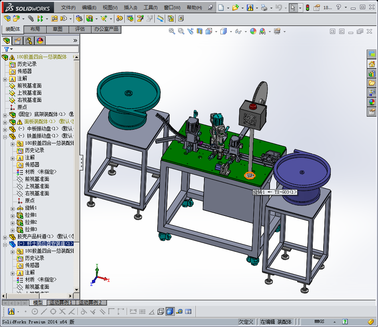Click the Print icon in top toolbar
378x327 pixels.
click(264, 8)
